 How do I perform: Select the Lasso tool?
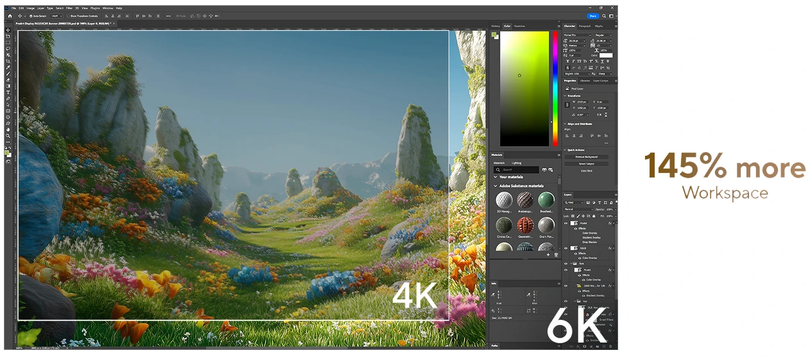coord(8,48)
